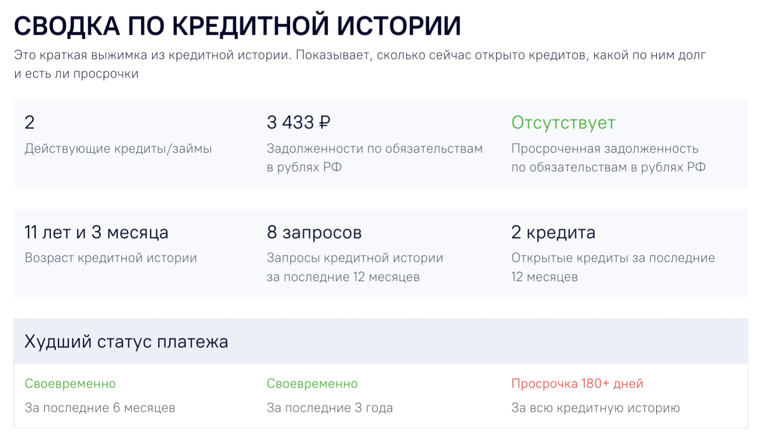Click the label 'За последние 6 месяцев'

tap(100, 408)
